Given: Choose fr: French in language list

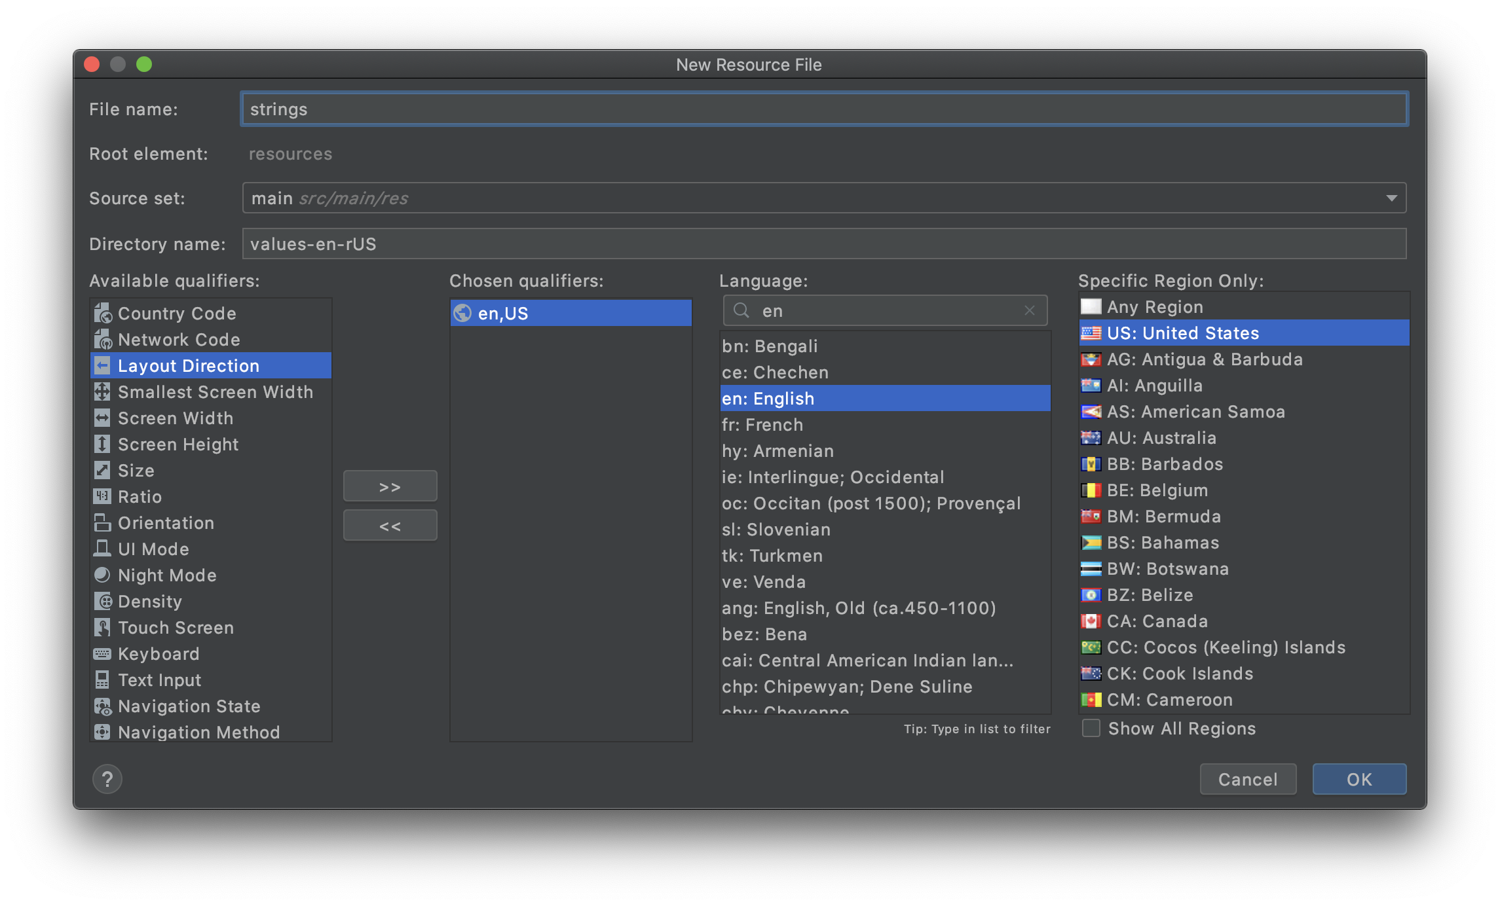Looking at the screenshot, I should point(762,425).
